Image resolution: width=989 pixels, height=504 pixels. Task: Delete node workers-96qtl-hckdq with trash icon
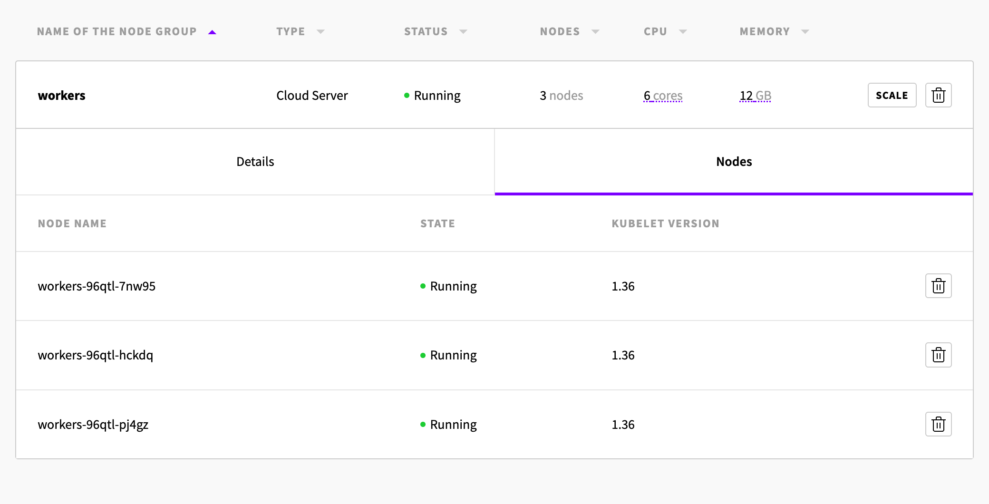(938, 355)
